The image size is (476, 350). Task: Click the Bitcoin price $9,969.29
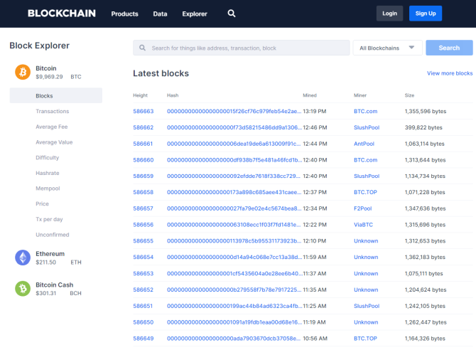pyautogui.click(x=49, y=77)
